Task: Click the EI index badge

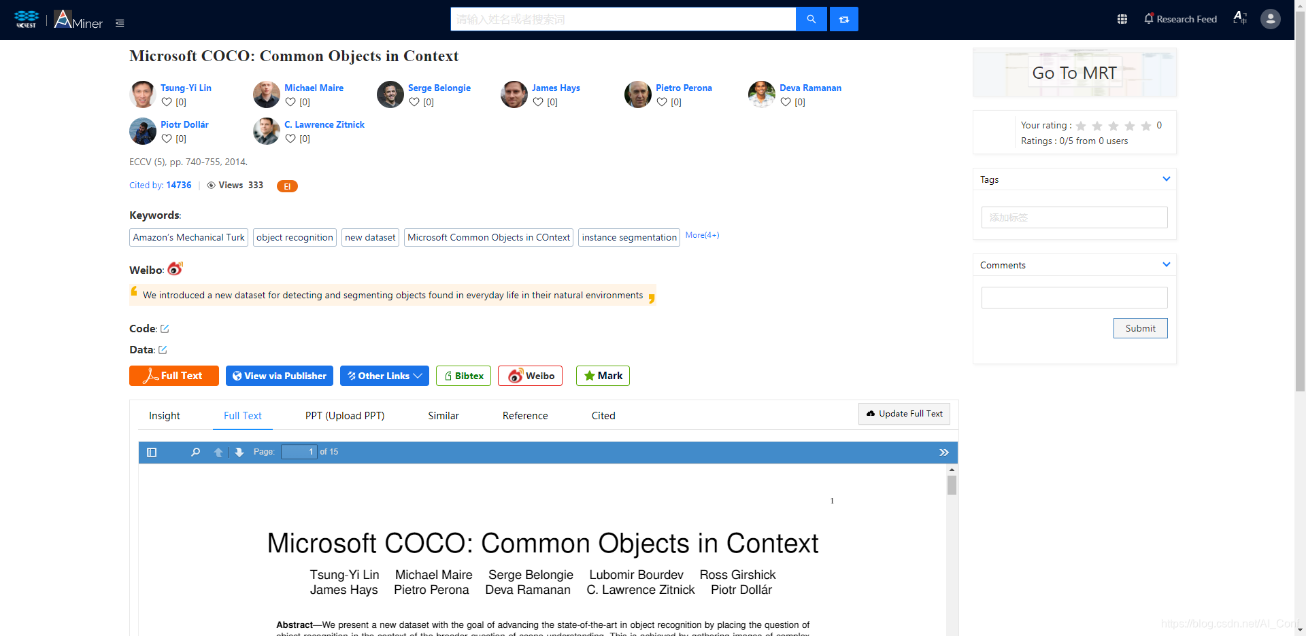Action: tap(287, 186)
